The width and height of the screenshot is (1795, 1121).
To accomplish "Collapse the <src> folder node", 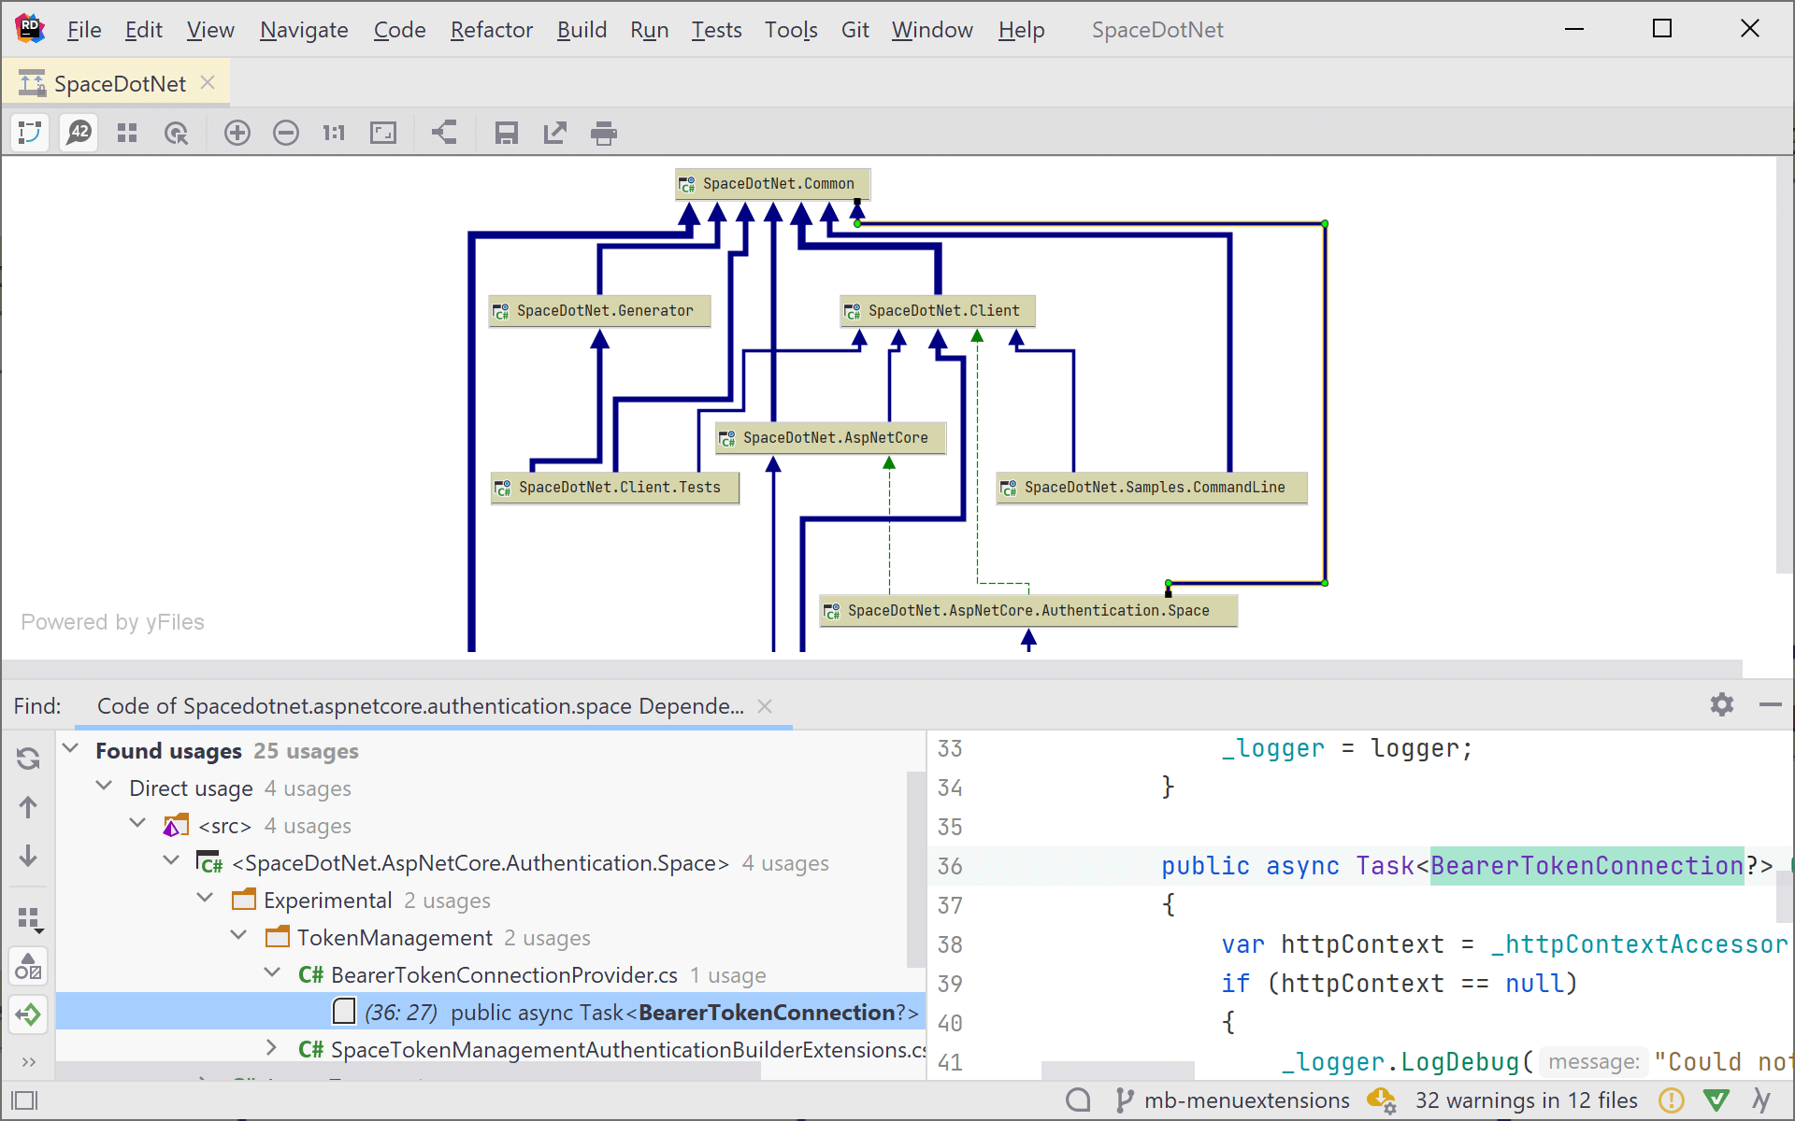I will (x=138, y=824).
